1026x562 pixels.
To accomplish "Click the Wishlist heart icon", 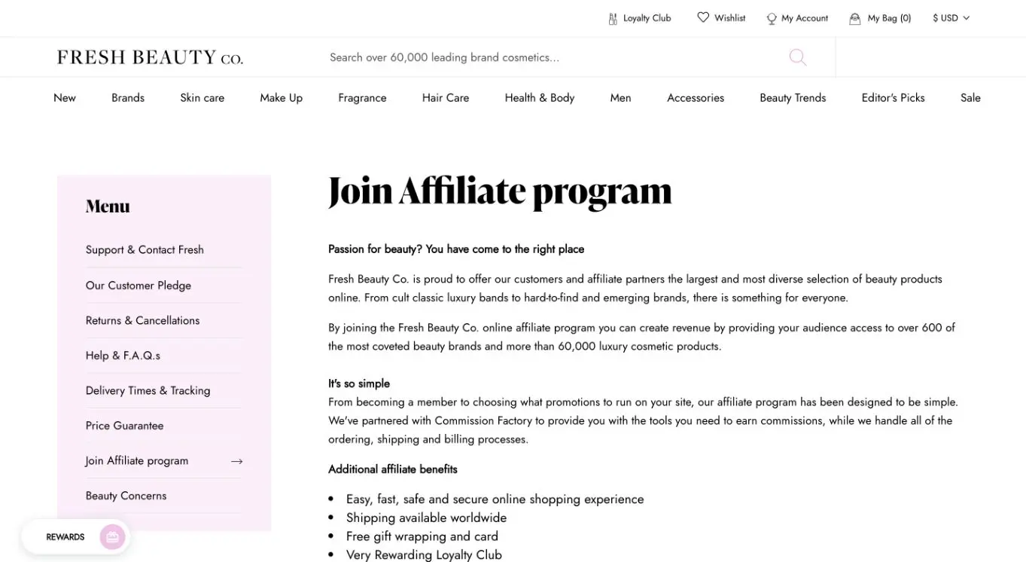I will 703,17.
